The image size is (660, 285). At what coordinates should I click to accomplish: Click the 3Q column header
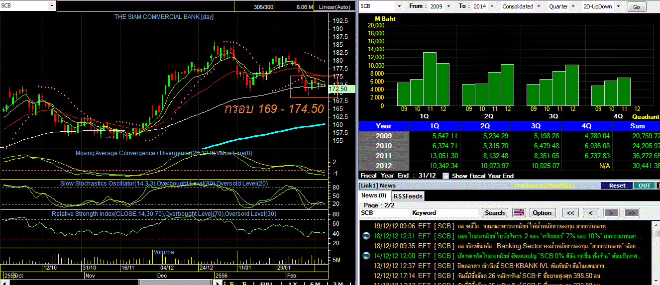pos(536,126)
